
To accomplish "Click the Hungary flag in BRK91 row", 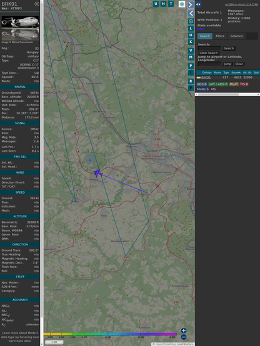I will point(199,77).
